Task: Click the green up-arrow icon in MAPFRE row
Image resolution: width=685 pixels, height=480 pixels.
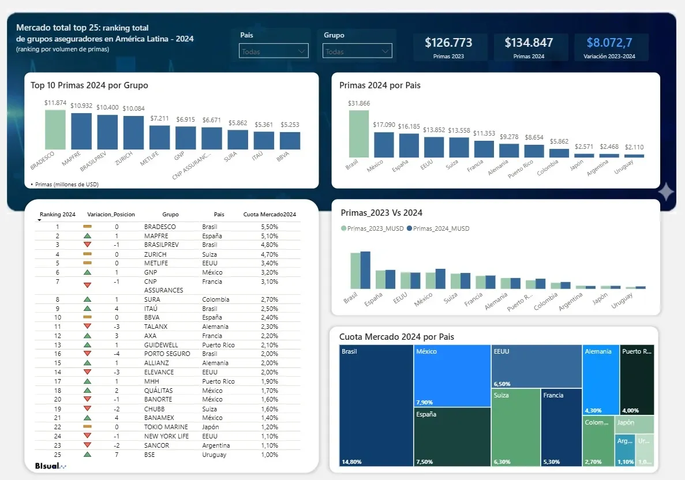Action: click(x=87, y=236)
